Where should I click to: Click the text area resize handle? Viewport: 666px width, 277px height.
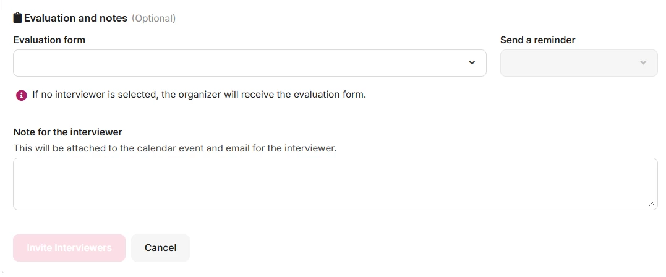coord(652,204)
